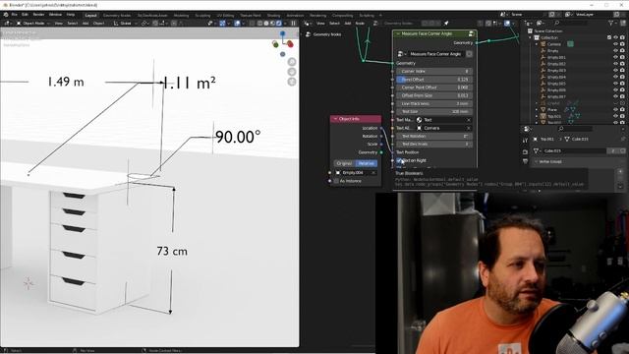Open outliner display mode dropdown
This screenshot has height=354, width=629.
point(542,24)
